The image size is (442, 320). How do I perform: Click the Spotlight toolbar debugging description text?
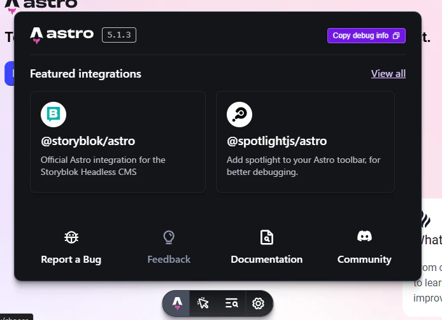click(x=304, y=166)
